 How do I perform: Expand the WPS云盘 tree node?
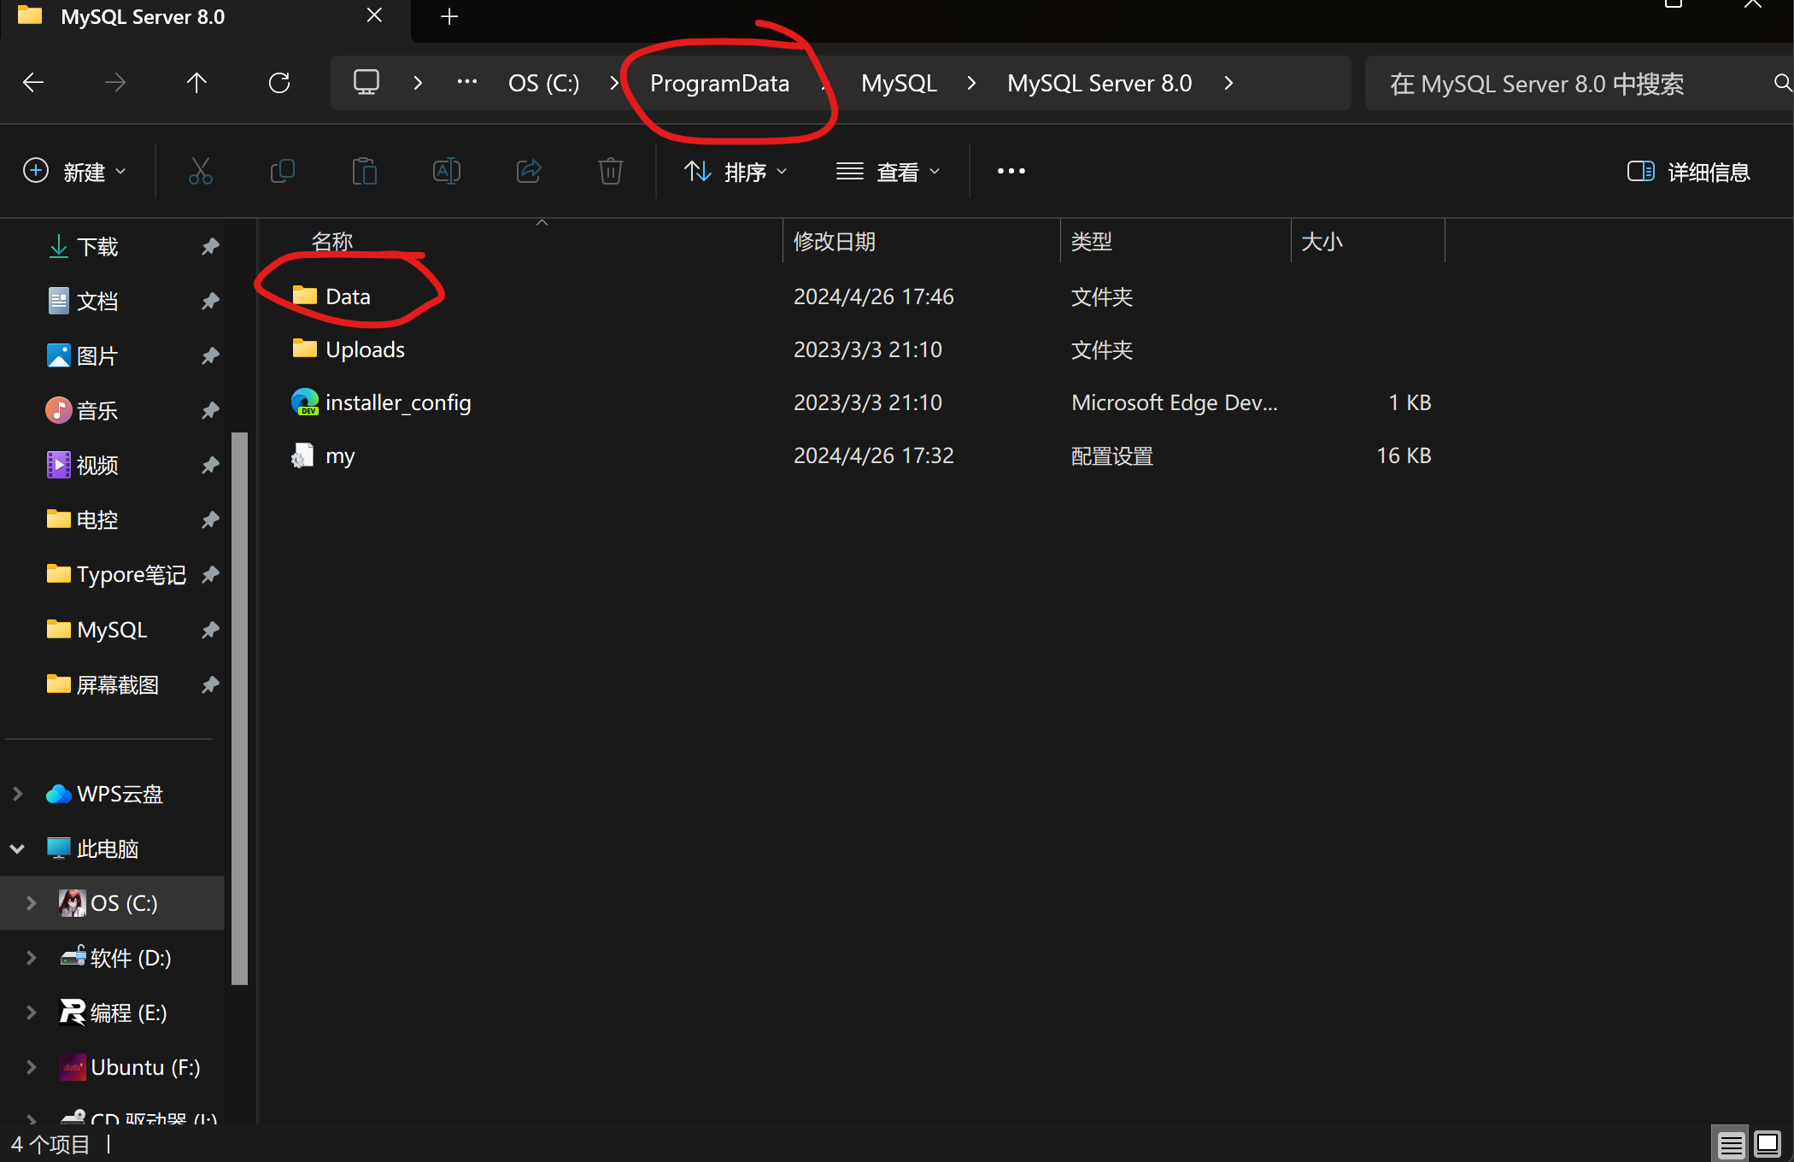click(x=17, y=794)
